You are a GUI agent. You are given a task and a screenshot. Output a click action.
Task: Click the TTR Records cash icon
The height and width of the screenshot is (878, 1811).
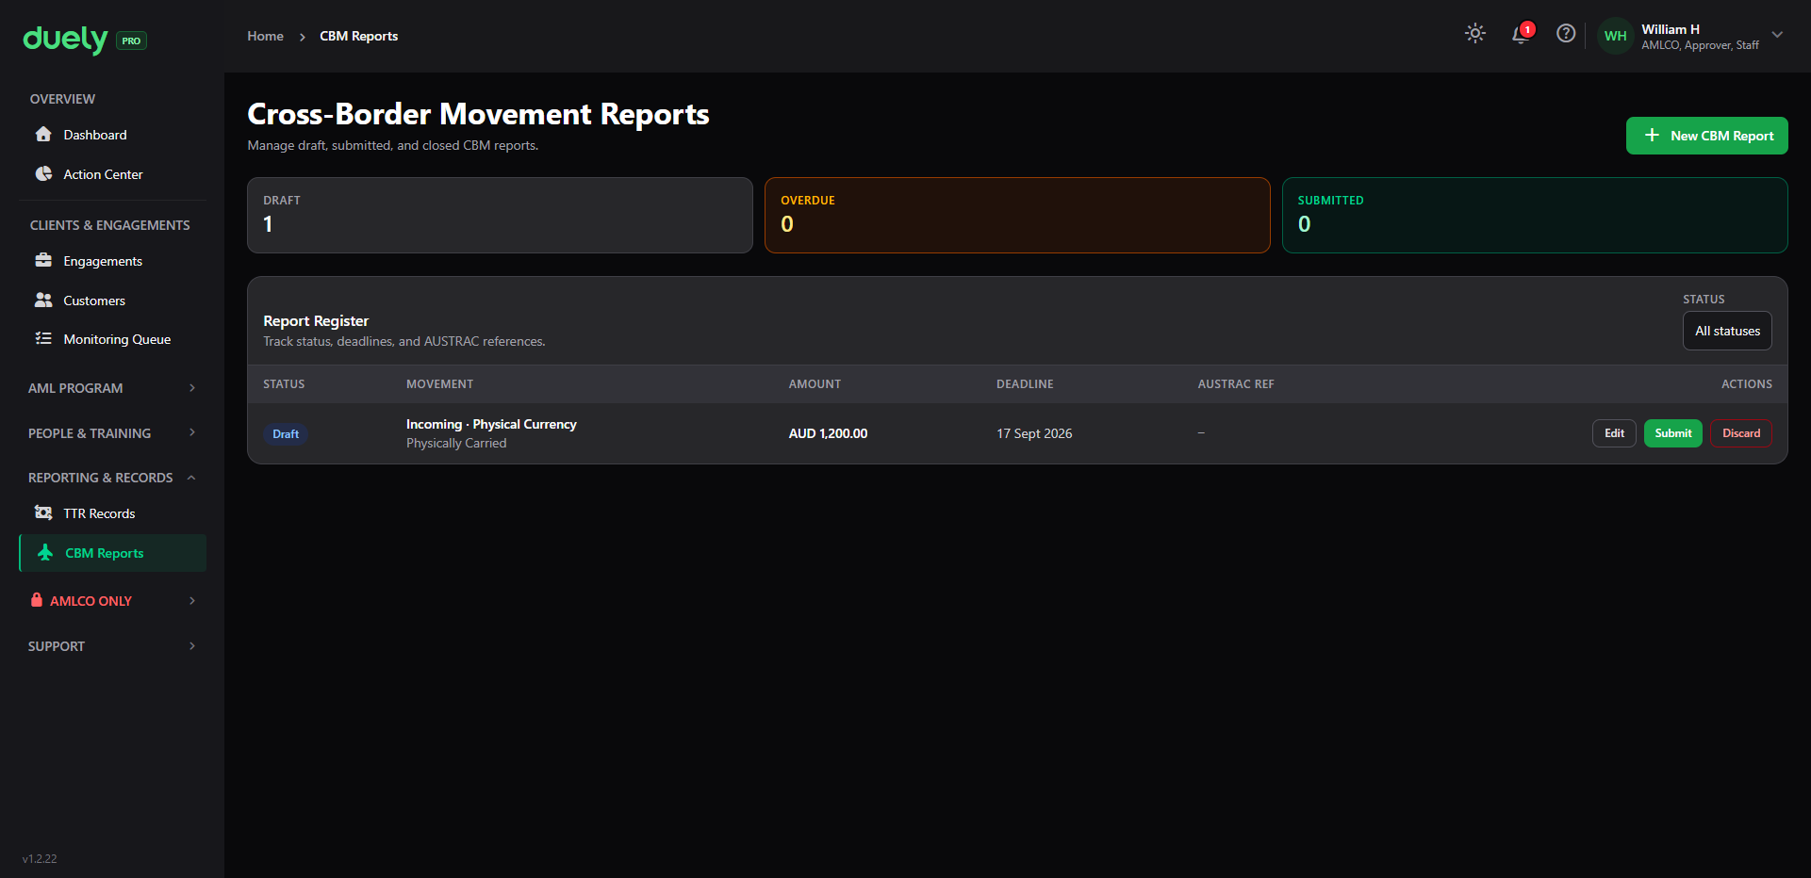tap(43, 512)
